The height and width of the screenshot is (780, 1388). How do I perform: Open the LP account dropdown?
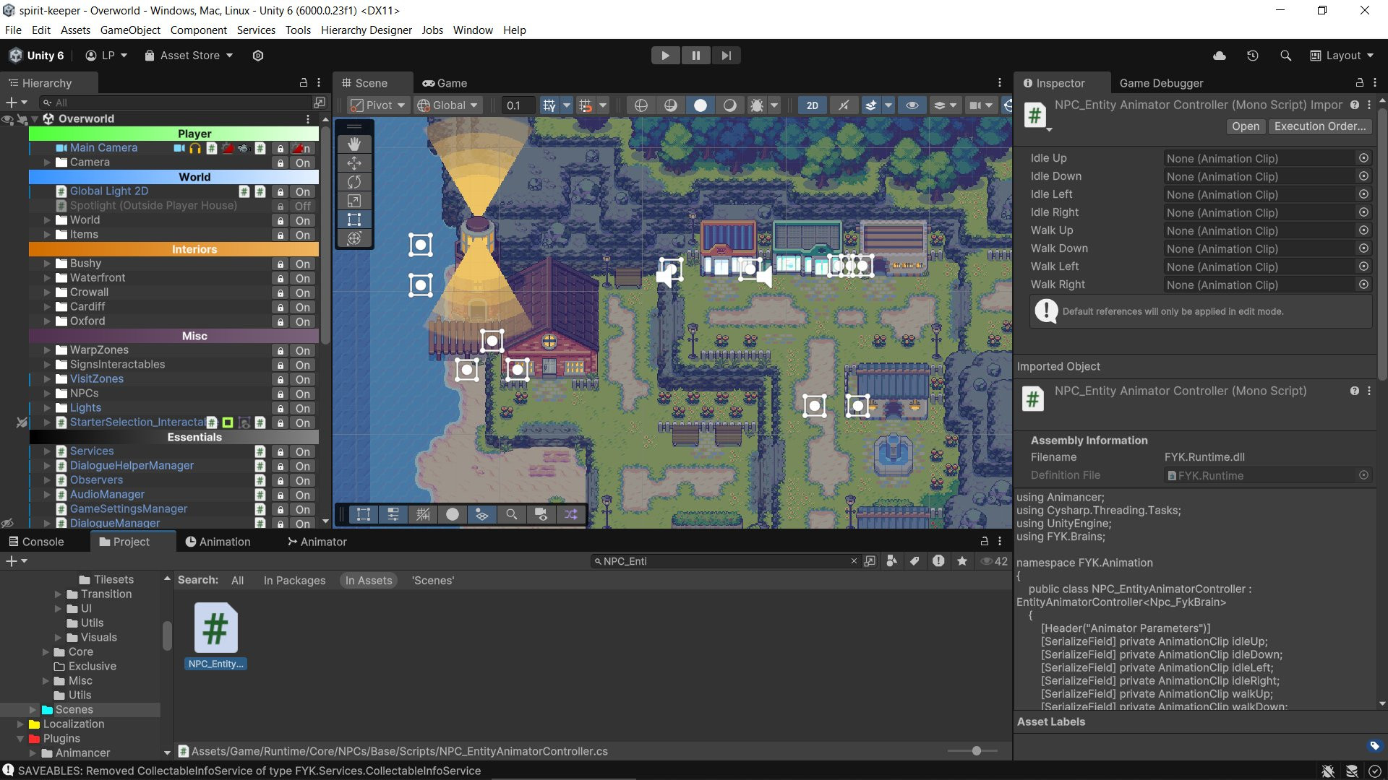tap(106, 56)
